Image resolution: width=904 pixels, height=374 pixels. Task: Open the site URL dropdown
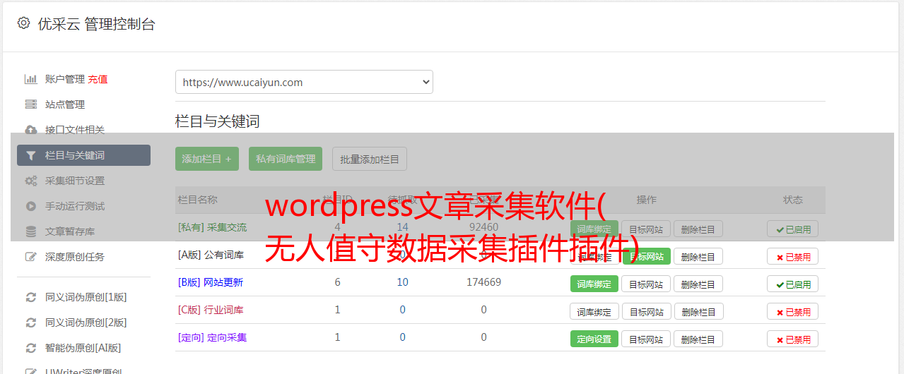(x=304, y=82)
